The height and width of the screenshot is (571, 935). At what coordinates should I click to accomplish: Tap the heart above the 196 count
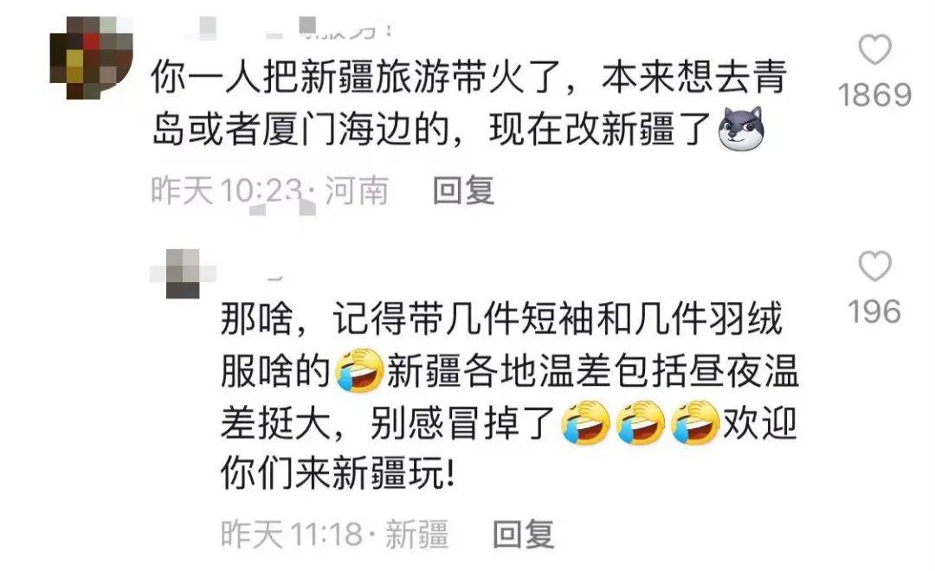click(x=874, y=266)
